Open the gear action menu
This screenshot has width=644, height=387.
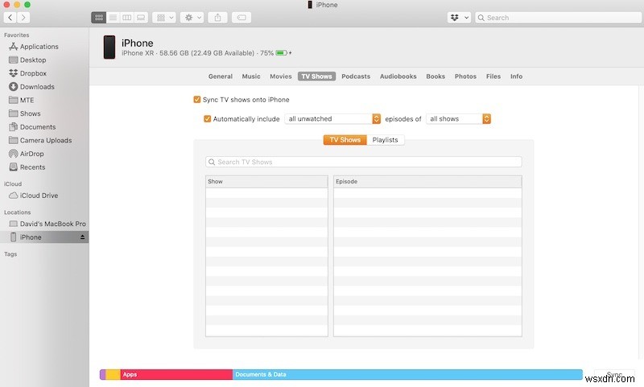(192, 18)
